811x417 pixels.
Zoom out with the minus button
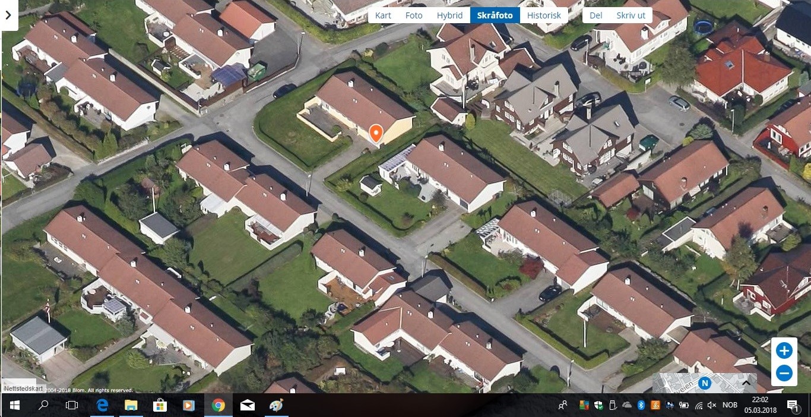click(784, 374)
